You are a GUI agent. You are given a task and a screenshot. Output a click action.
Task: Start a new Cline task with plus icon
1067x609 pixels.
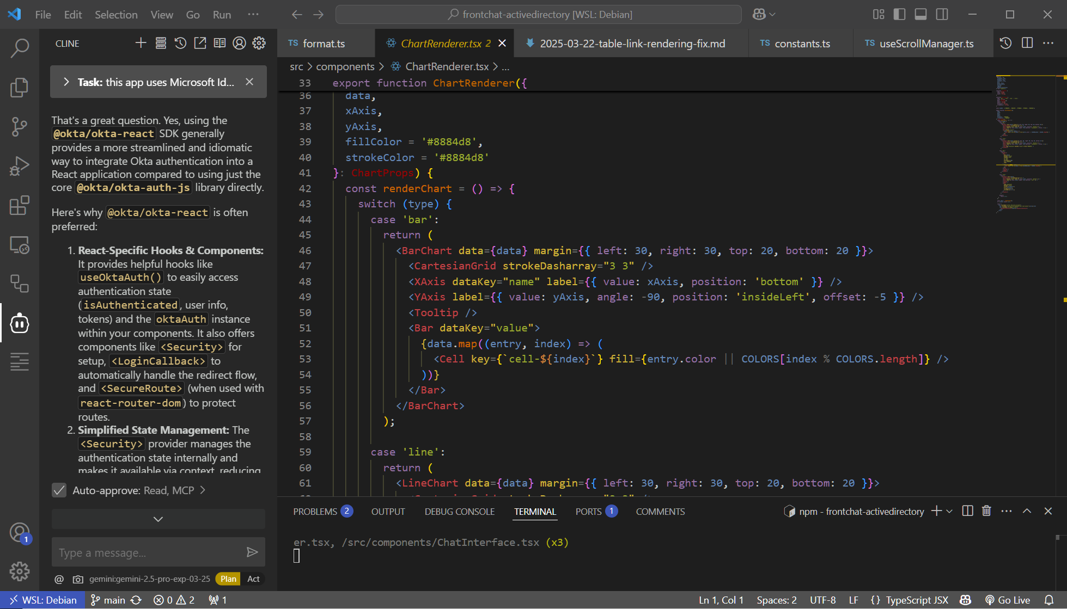click(x=141, y=43)
